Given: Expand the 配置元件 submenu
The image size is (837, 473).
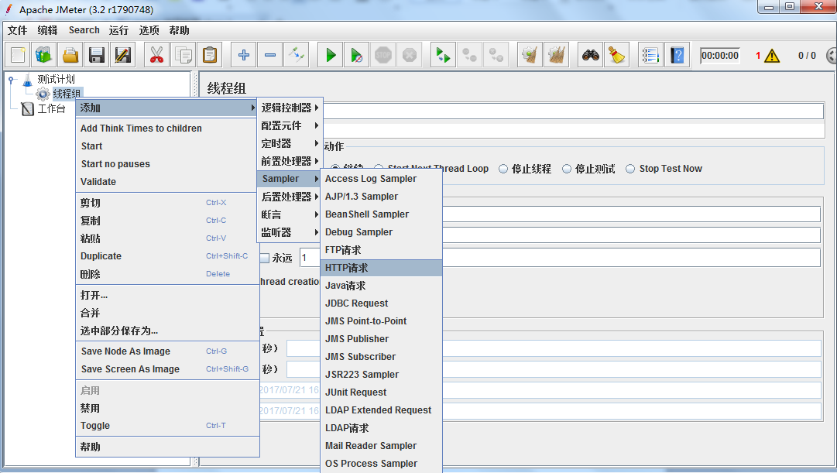Looking at the screenshot, I should [289, 125].
